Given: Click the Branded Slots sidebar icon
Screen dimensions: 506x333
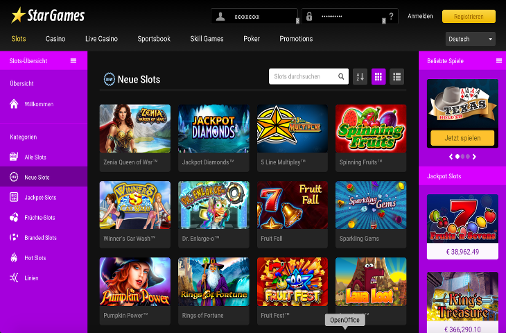Looking at the screenshot, I should [x=14, y=237].
